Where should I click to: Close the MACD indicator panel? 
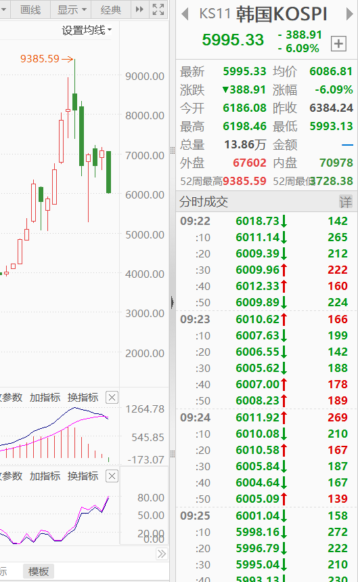click(112, 398)
